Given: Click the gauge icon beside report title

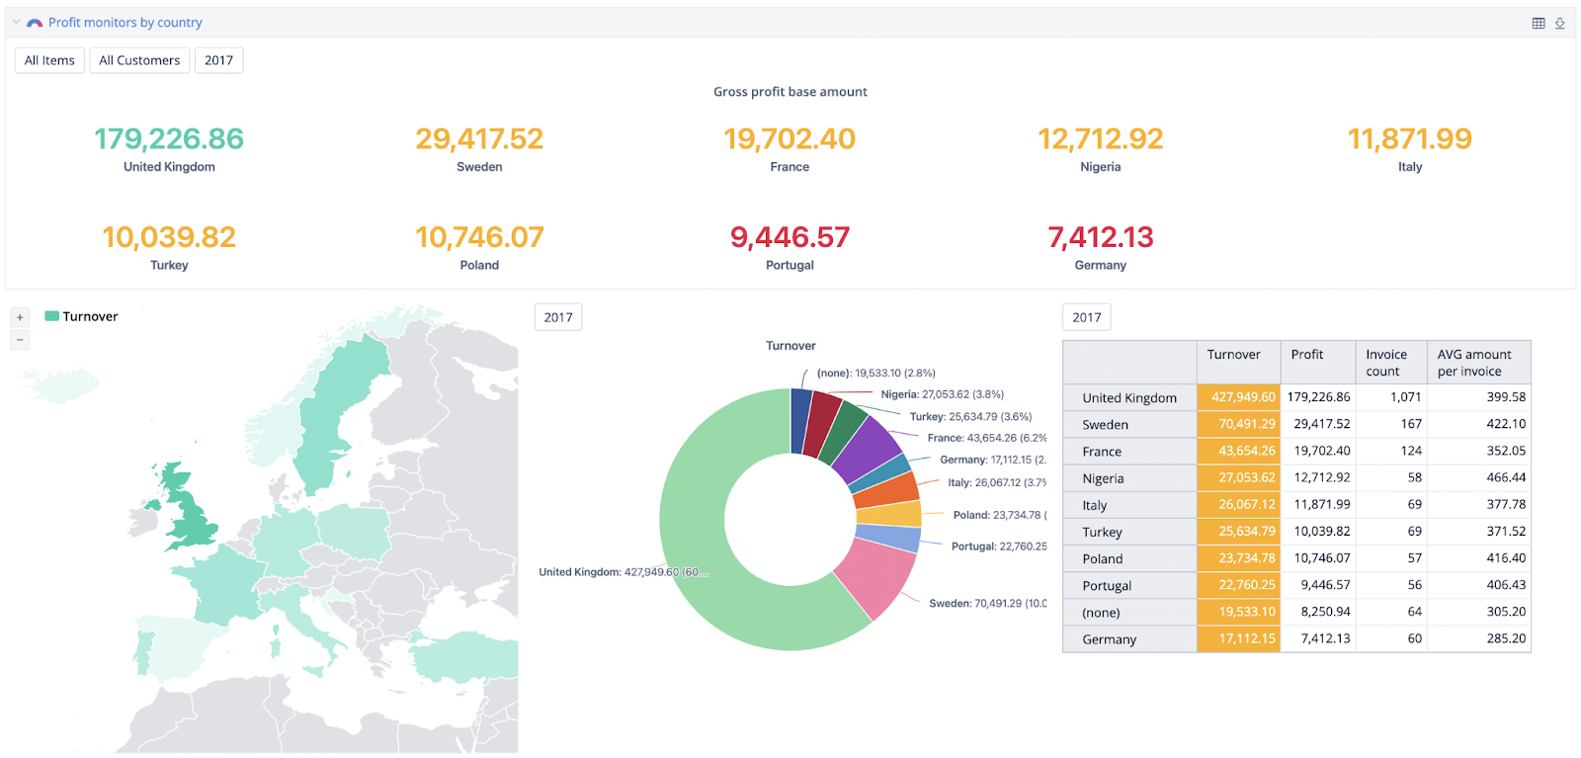Looking at the screenshot, I should (x=35, y=23).
